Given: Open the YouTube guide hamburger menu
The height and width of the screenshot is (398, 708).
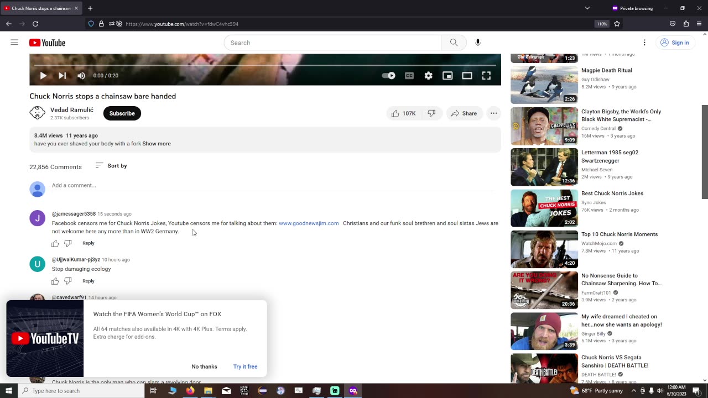Looking at the screenshot, I should click(14, 43).
